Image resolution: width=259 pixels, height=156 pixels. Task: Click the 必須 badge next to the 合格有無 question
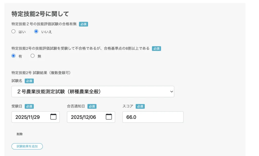(83, 24)
